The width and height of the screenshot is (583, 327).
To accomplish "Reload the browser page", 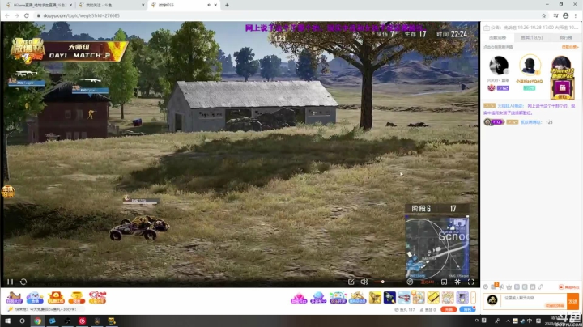I will [27, 15].
